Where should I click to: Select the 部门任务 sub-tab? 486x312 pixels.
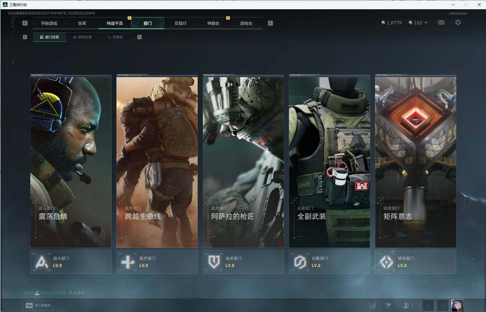coord(49,37)
